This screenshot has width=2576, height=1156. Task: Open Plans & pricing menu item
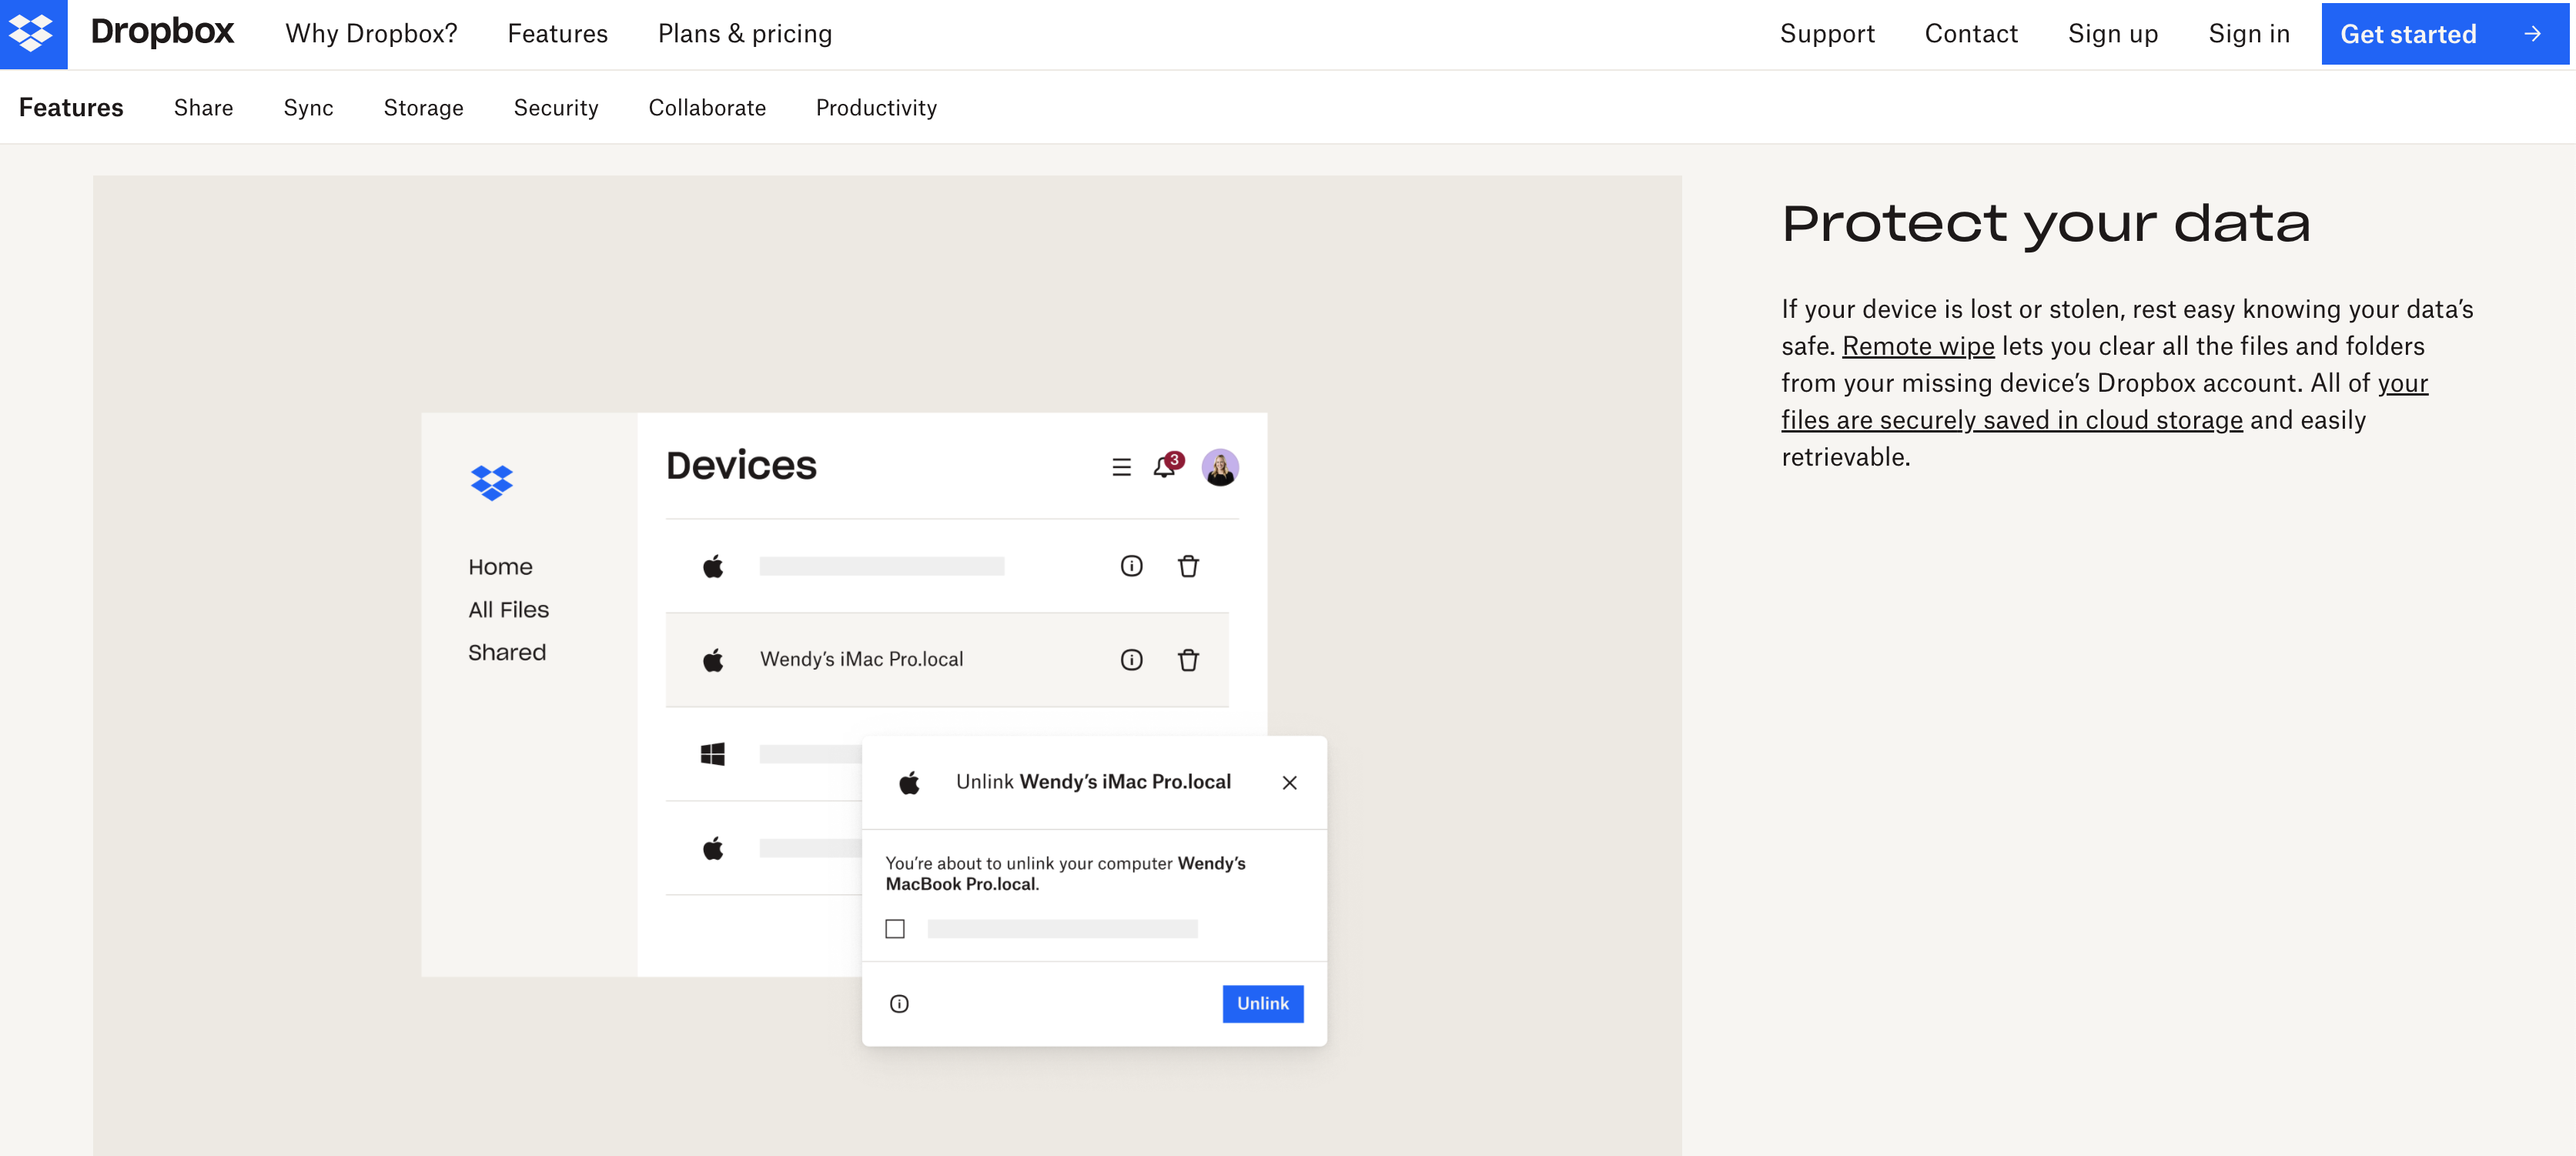(744, 34)
